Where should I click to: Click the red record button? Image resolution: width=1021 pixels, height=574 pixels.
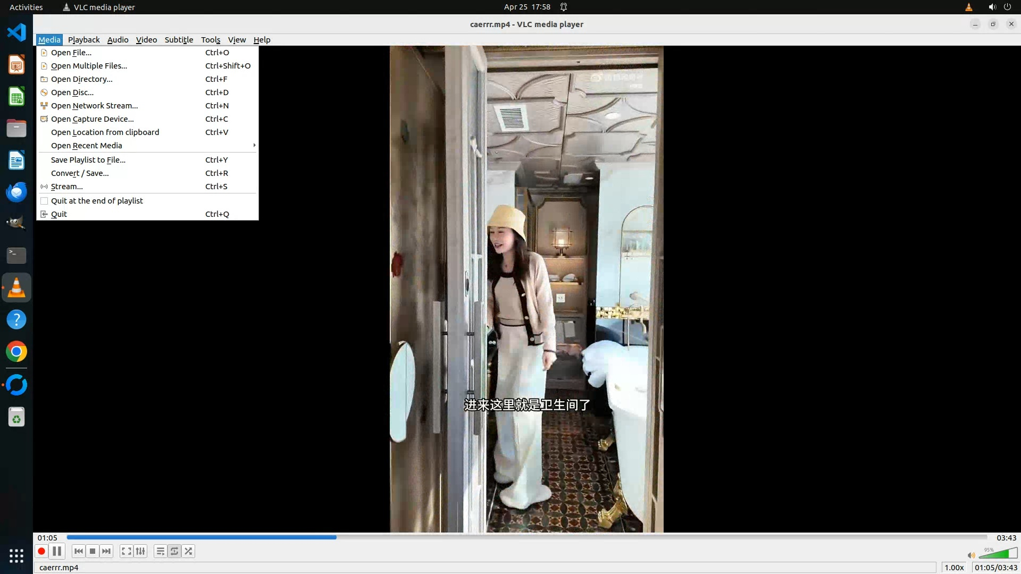click(41, 552)
